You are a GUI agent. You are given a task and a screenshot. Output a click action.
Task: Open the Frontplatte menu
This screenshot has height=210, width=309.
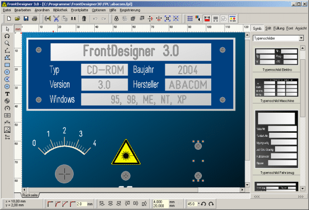coord(80,10)
